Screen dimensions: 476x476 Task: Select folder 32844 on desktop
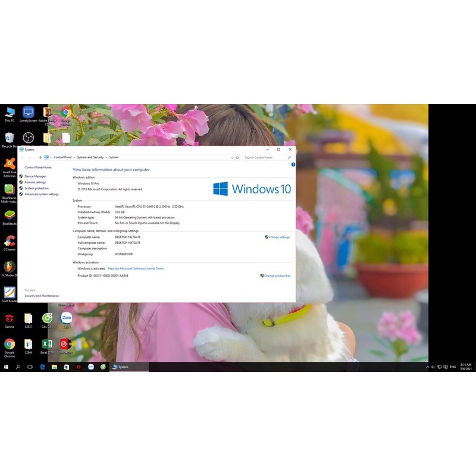(28, 346)
